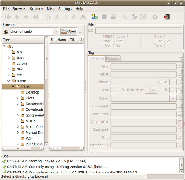Save files download-arrow toolbar icon
Screen dimensions: 185x180
83,17
